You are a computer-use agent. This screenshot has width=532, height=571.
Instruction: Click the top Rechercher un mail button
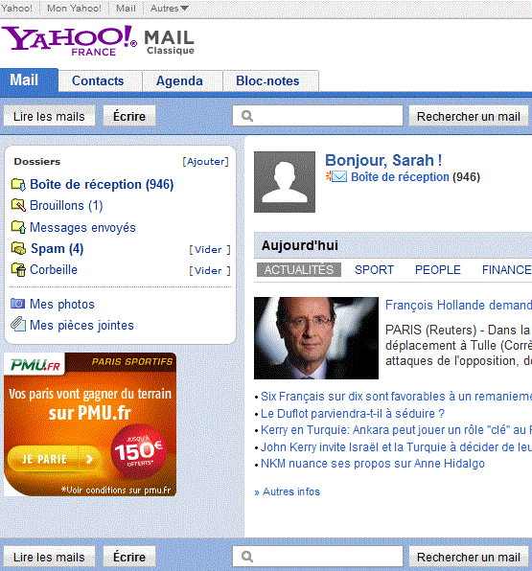pyautogui.click(x=468, y=117)
